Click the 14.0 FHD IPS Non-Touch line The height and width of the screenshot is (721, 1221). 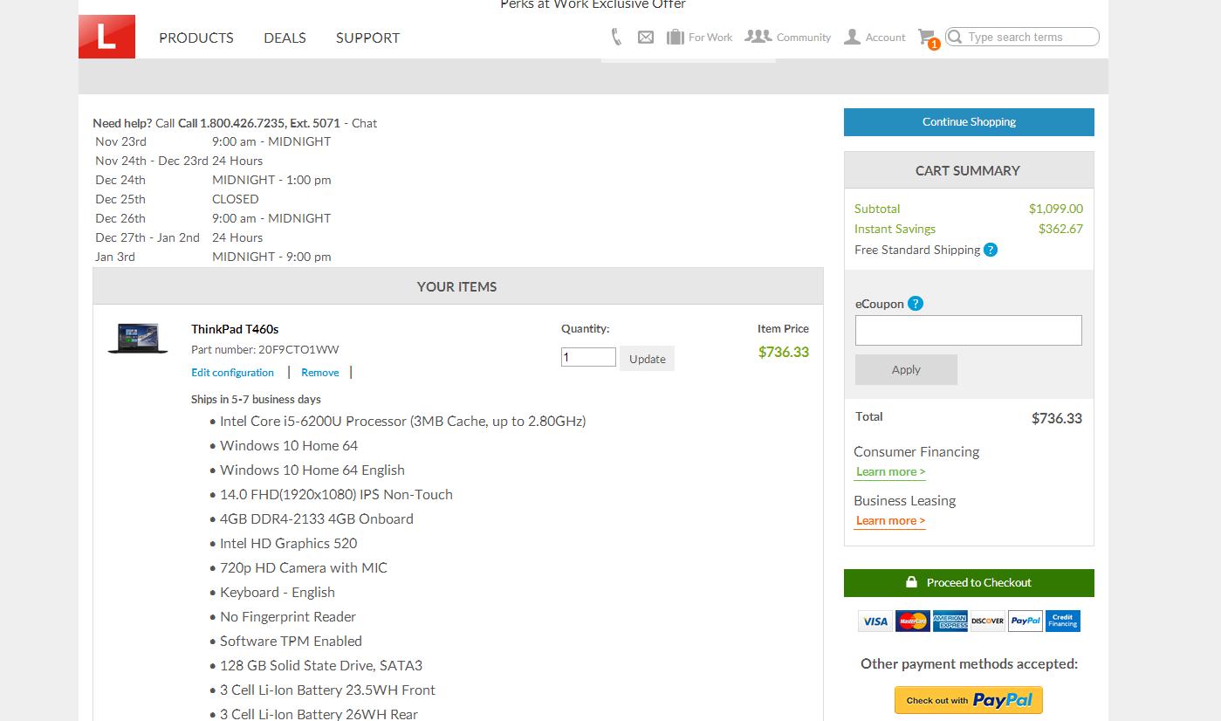coord(336,494)
